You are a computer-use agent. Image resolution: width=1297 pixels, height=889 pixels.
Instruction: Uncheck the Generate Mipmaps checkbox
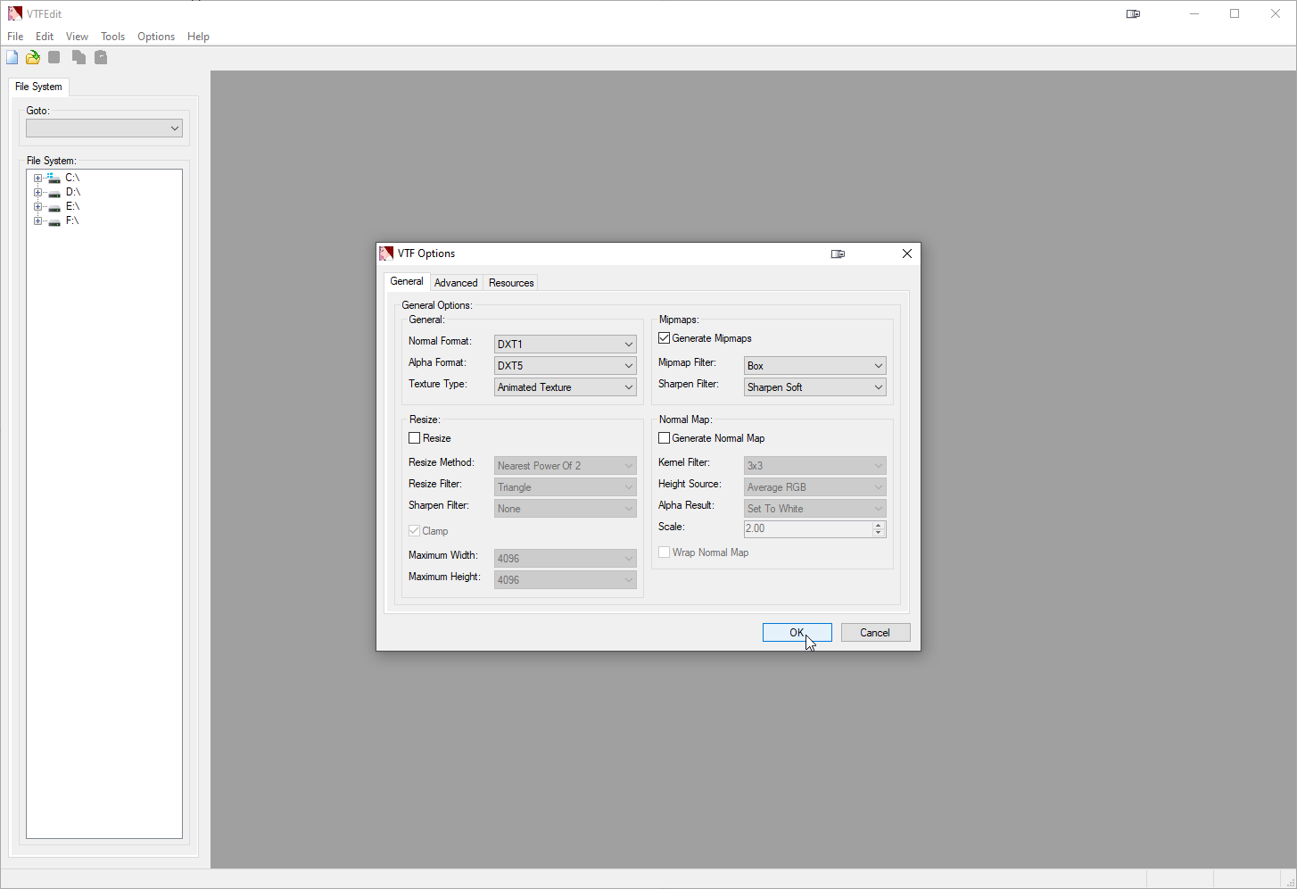[665, 338]
